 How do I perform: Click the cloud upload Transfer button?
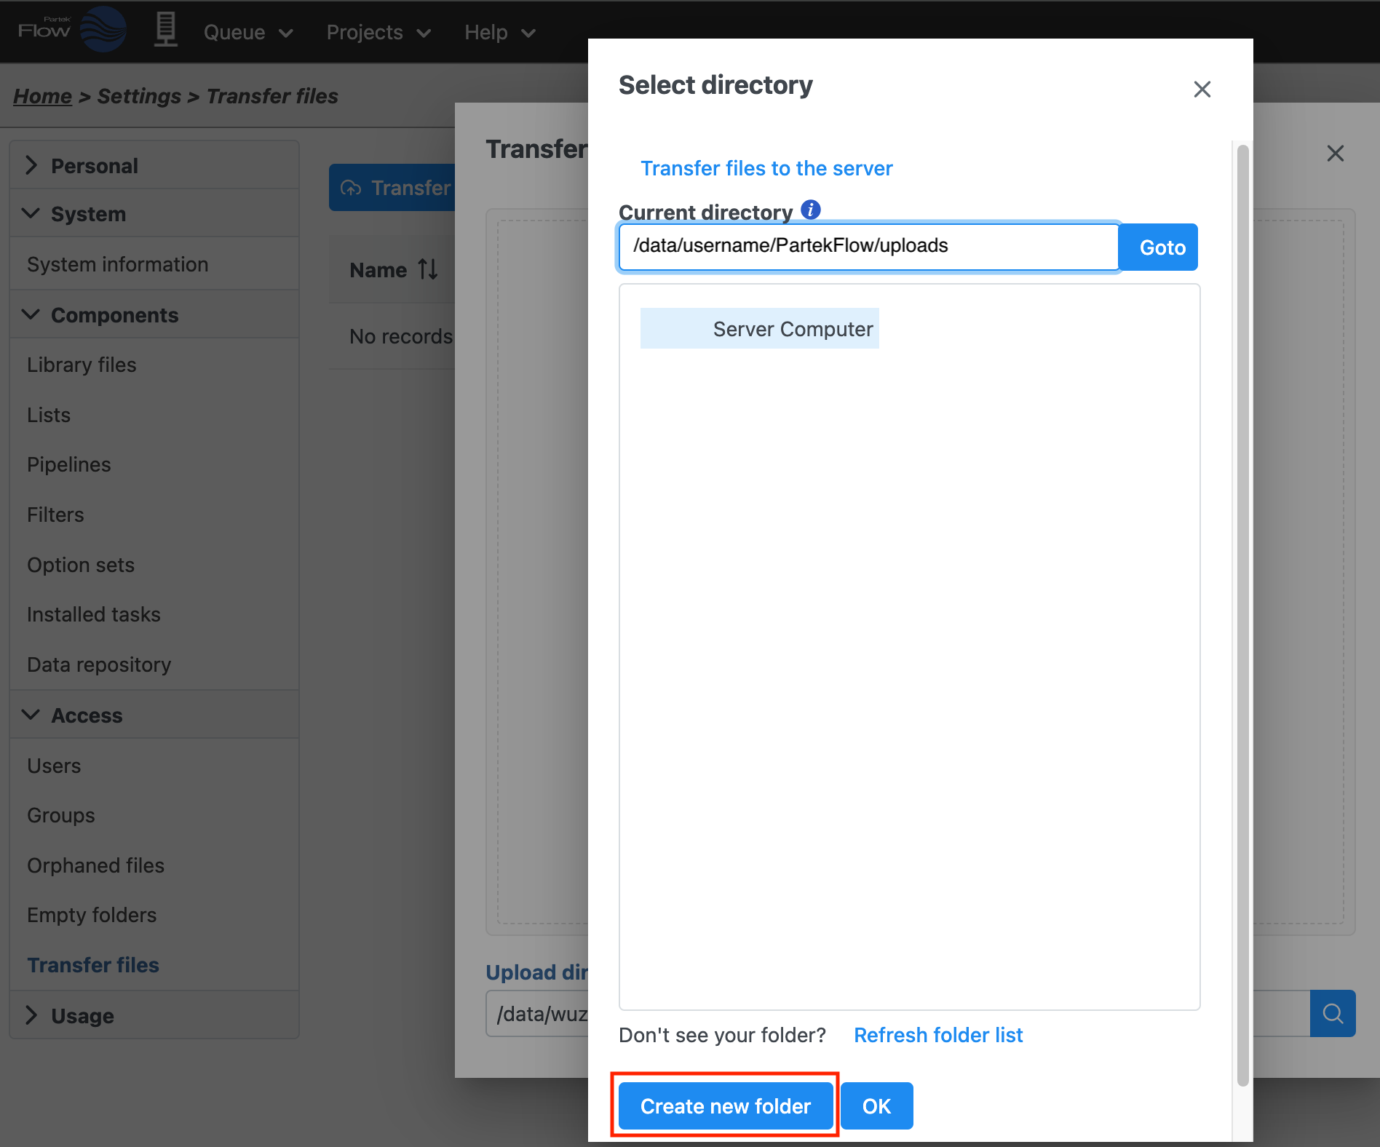[393, 188]
